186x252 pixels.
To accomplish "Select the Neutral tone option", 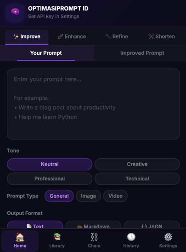I will coord(50,164).
